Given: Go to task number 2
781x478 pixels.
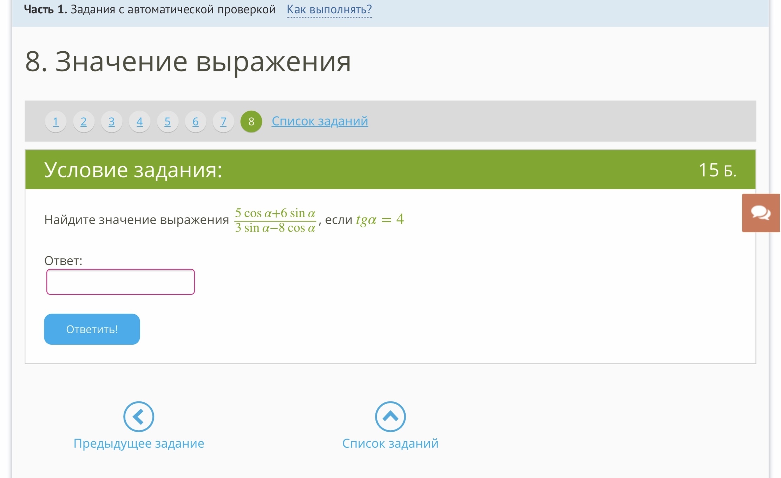Looking at the screenshot, I should click(84, 122).
